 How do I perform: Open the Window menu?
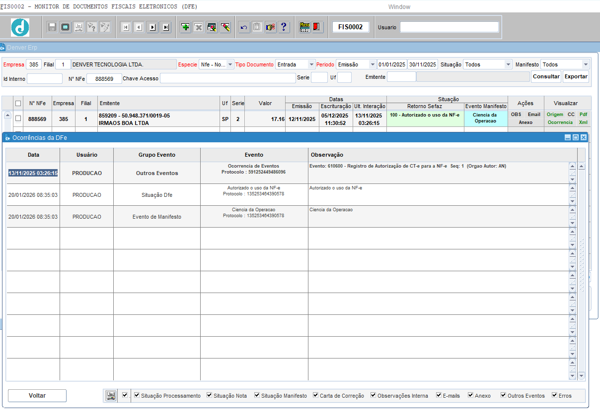pos(399,7)
